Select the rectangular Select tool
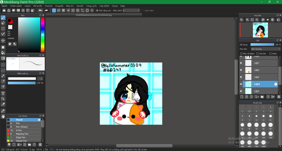The height and width of the screenshot is (151, 282). tap(3, 65)
